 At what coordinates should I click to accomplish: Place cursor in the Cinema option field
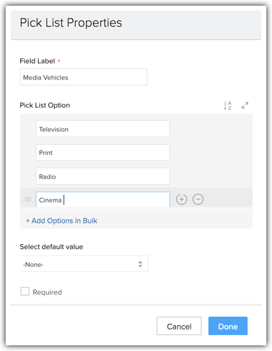point(103,199)
